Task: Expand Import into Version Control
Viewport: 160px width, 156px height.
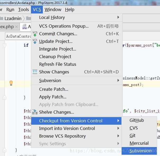Action: 76,128
